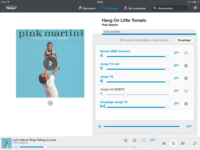Select the Jongo A2 829DF0 device name
The image size is (200, 150).
pos(112,89)
